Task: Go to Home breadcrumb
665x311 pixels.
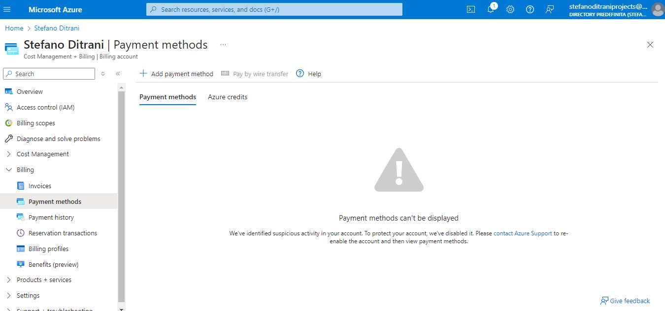Action: click(14, 28)
